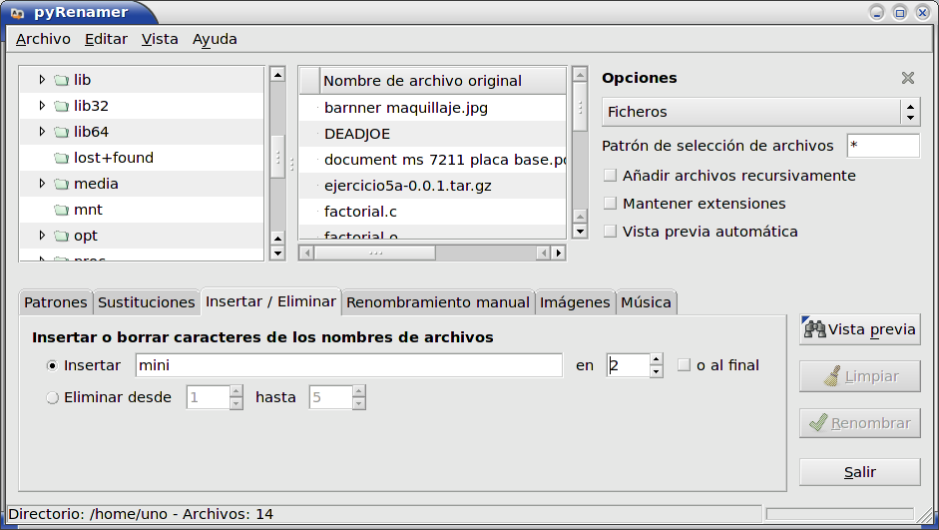Select the Insertar / Eliminar tab

[x=270, y=301]
